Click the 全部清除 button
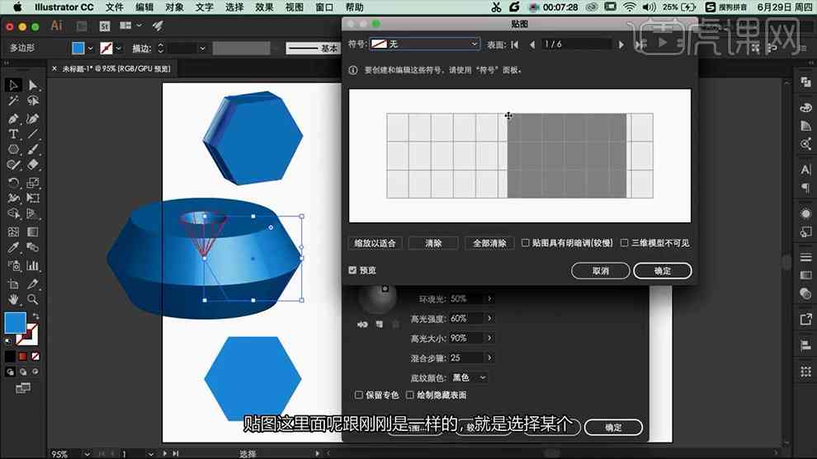Image resolution: width=817 pixels, height=459 pixels. pos(489,243)
